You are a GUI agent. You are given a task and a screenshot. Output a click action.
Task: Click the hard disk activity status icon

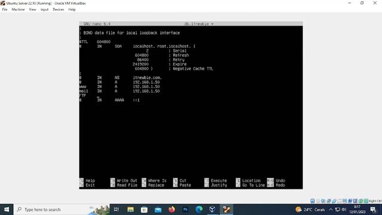pos(313,201)
